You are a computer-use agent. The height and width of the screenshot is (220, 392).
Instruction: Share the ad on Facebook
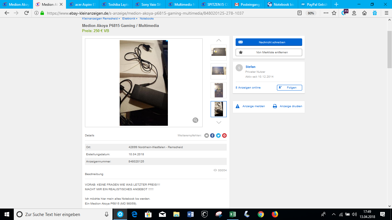tap(212, 135)
